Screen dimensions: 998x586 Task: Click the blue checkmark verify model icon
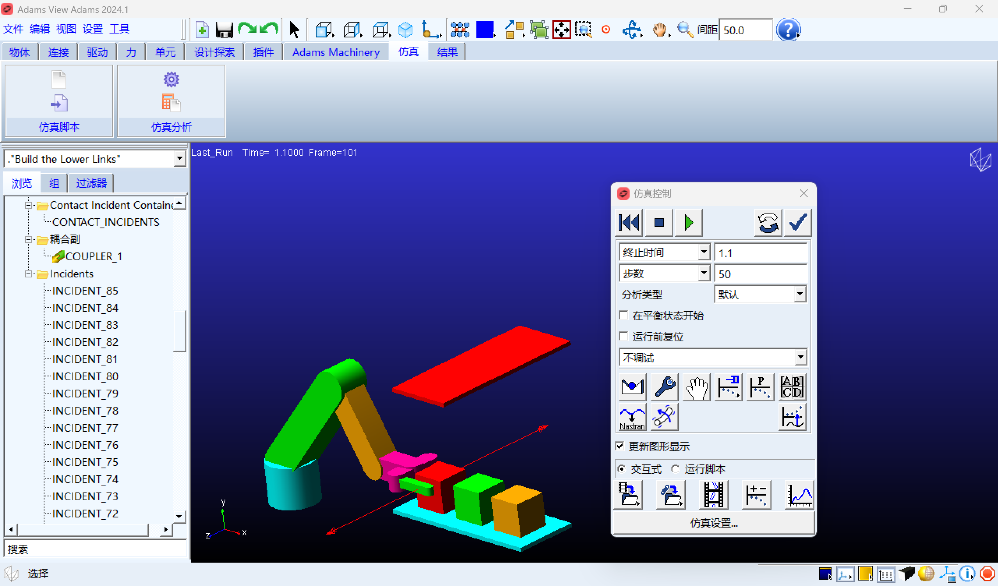point(798,222)
